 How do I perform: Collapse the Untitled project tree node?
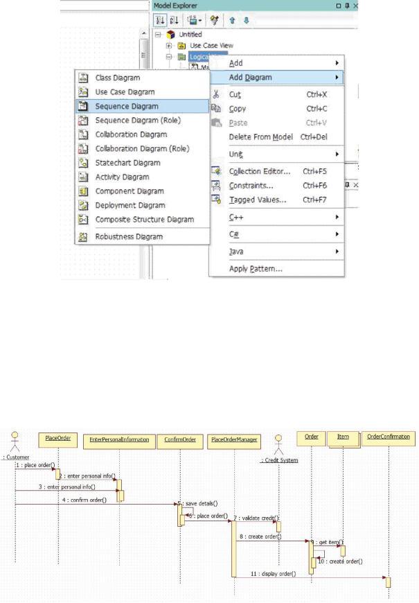(158, 35)
